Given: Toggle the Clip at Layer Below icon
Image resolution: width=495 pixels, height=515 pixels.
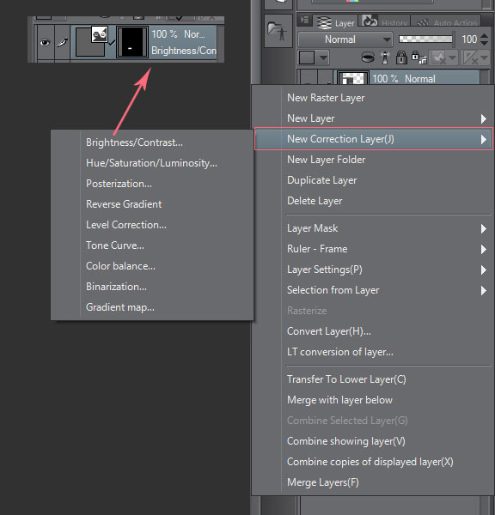Looking at the screenshot, I should 368,58.
